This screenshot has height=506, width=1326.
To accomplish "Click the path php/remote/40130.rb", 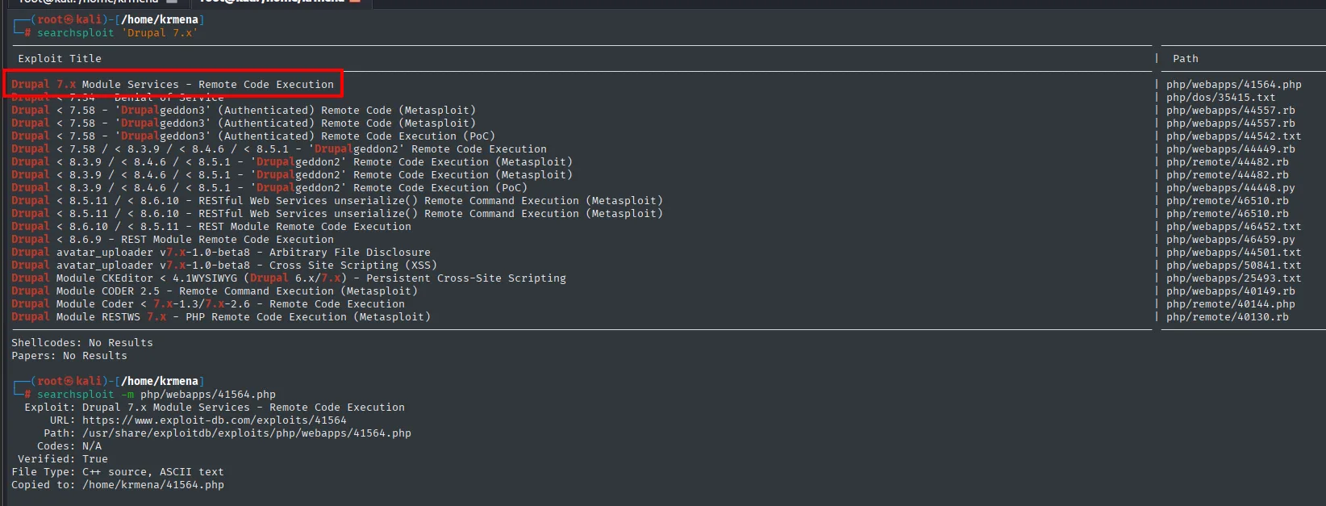I will coord(1227,317).
